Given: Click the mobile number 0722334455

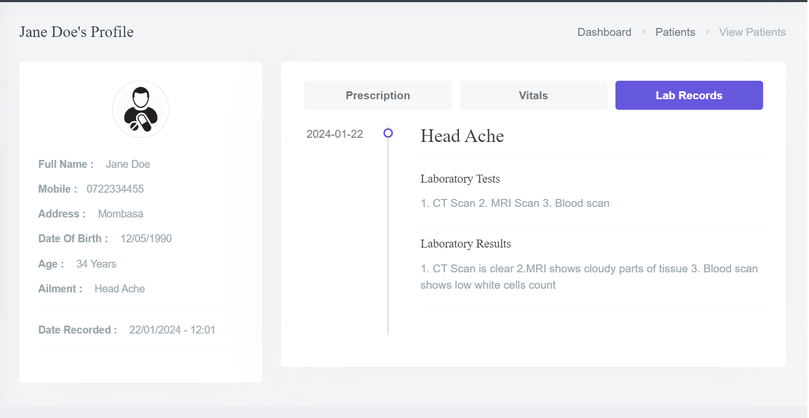Looking at the screenshot, I should coord(115,189).
